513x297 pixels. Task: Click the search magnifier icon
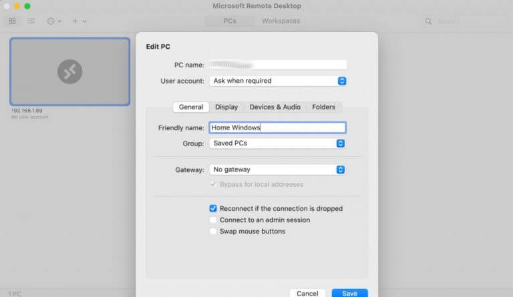pyautogui.click(x=428, y=21)
